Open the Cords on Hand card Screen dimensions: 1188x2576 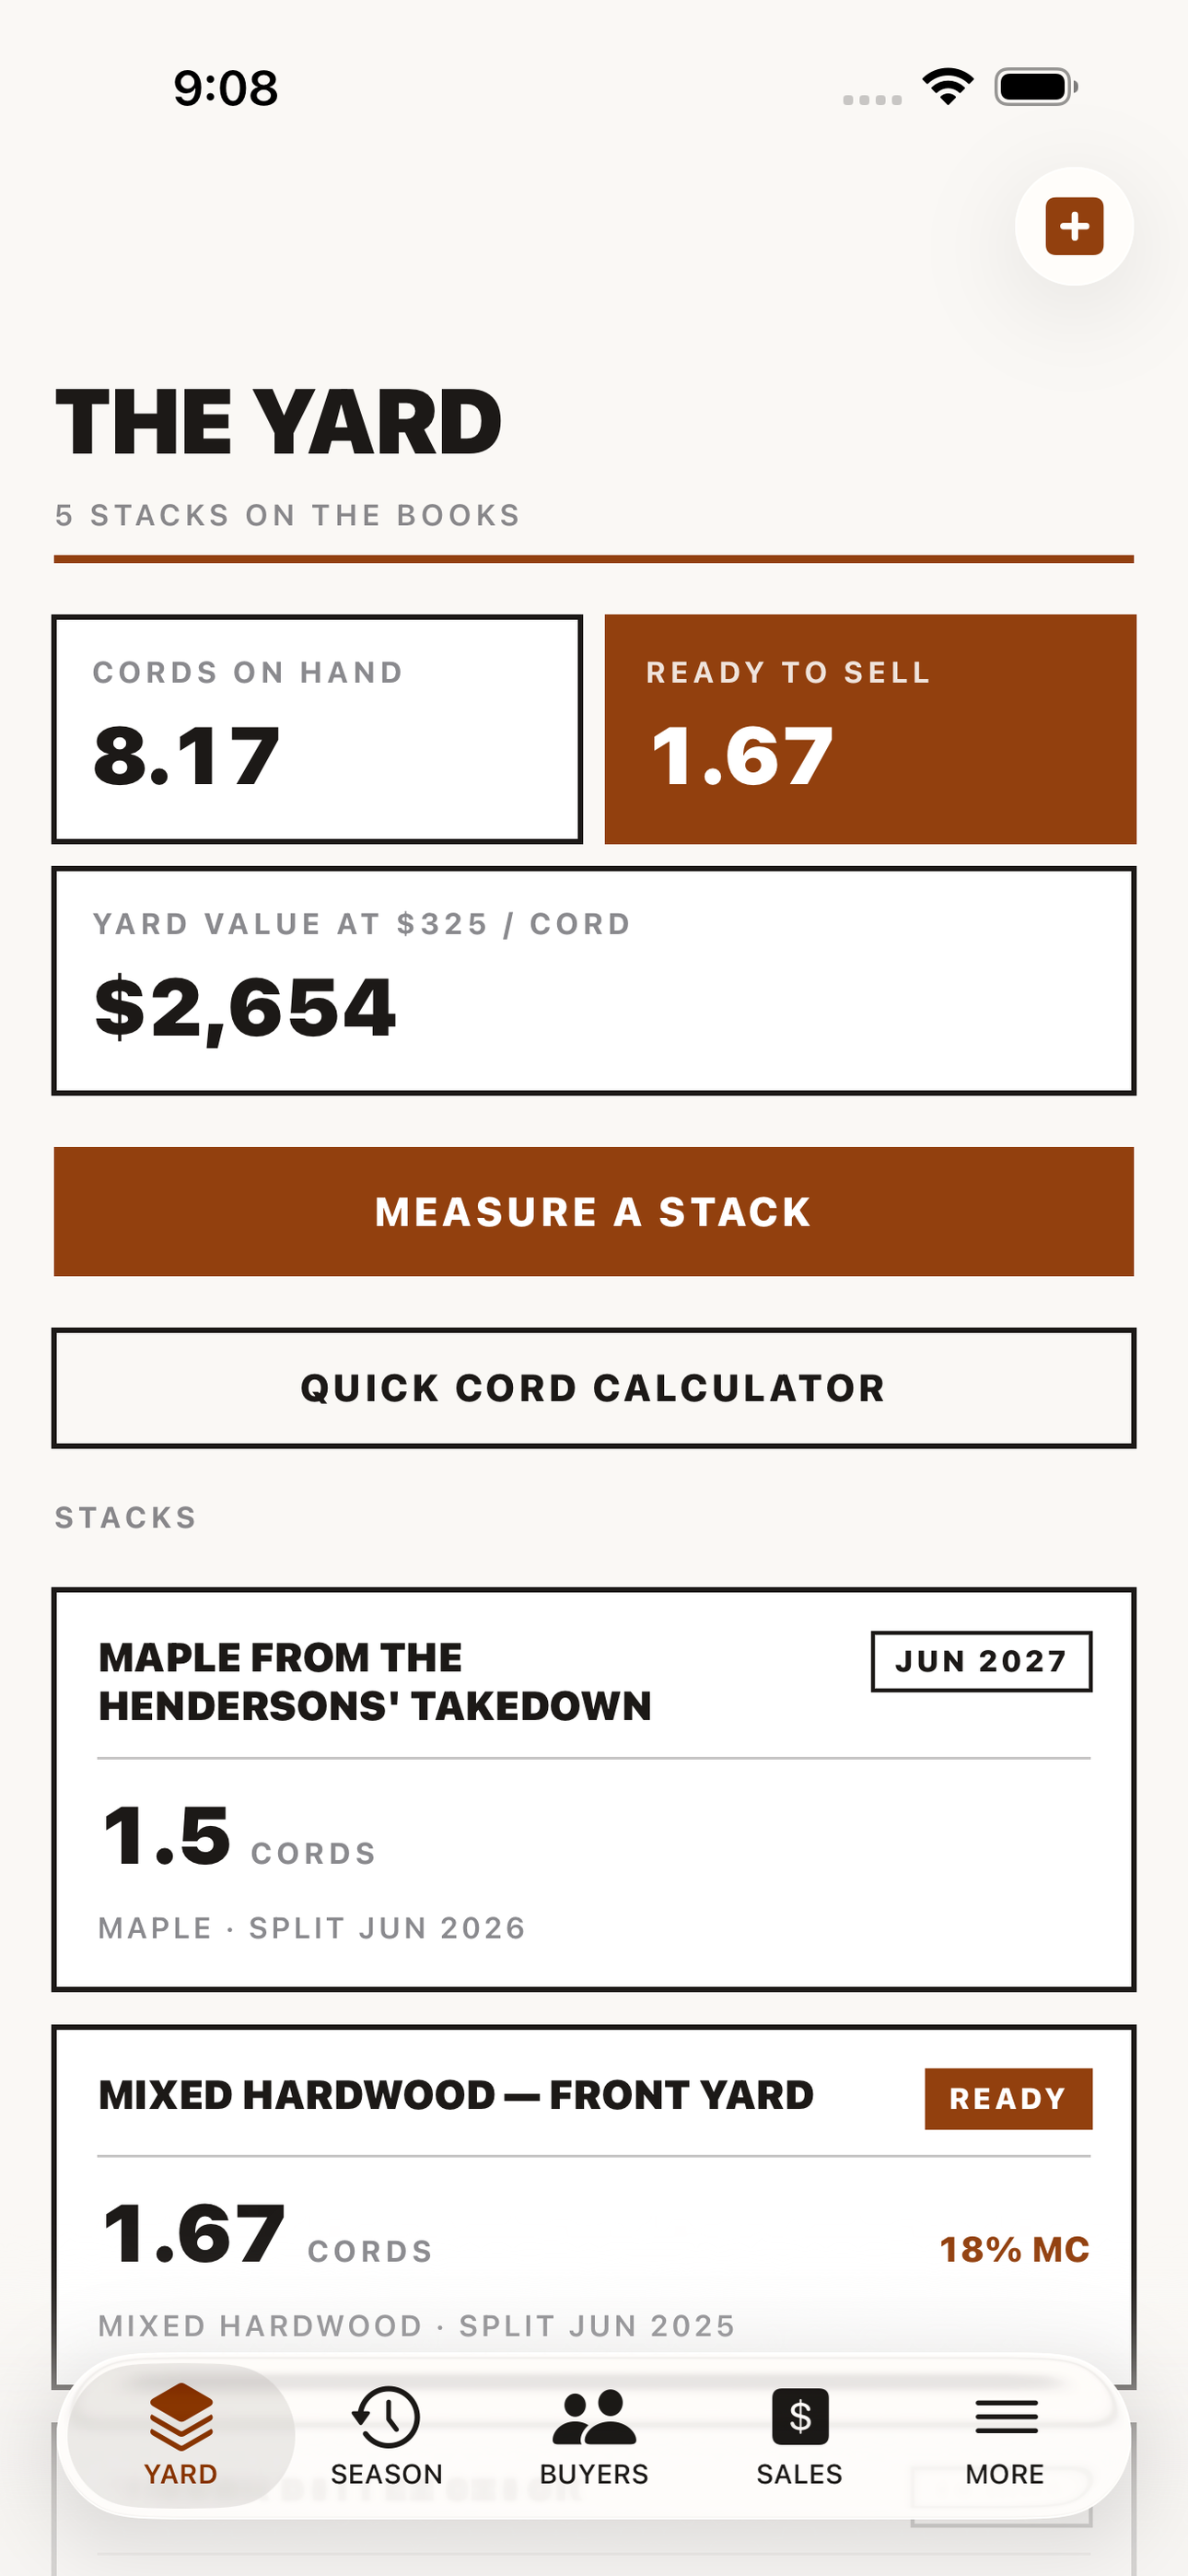(x=317, y=729)
